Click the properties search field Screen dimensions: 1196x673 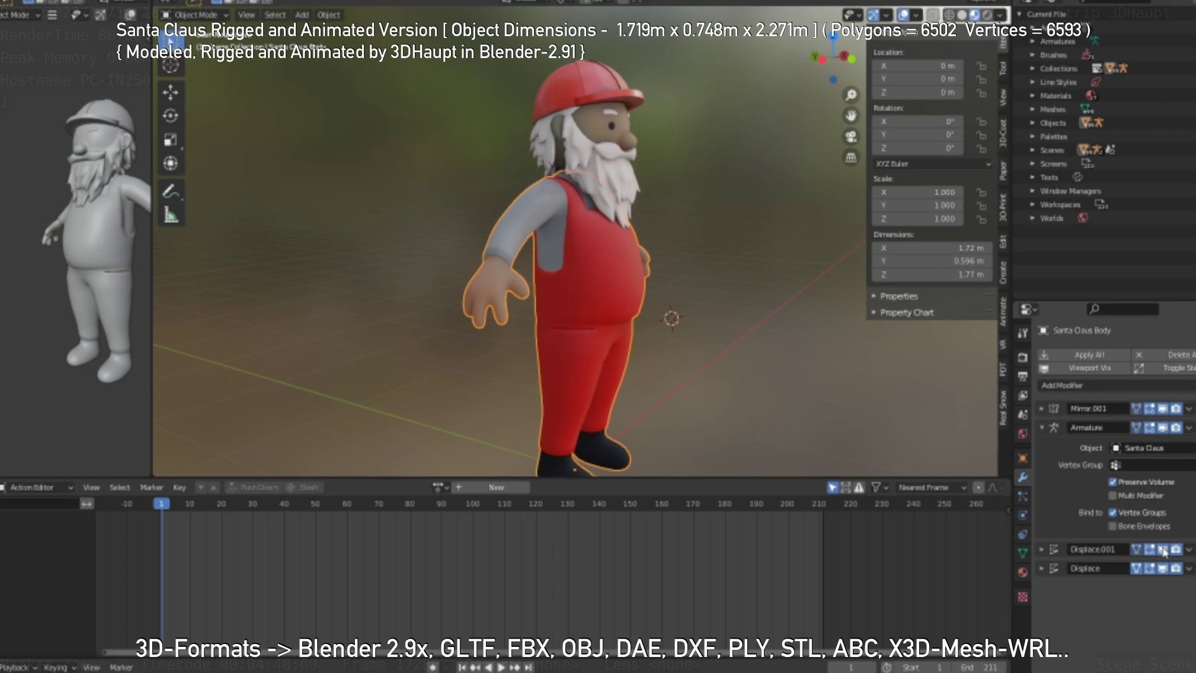click(1123, 309)
